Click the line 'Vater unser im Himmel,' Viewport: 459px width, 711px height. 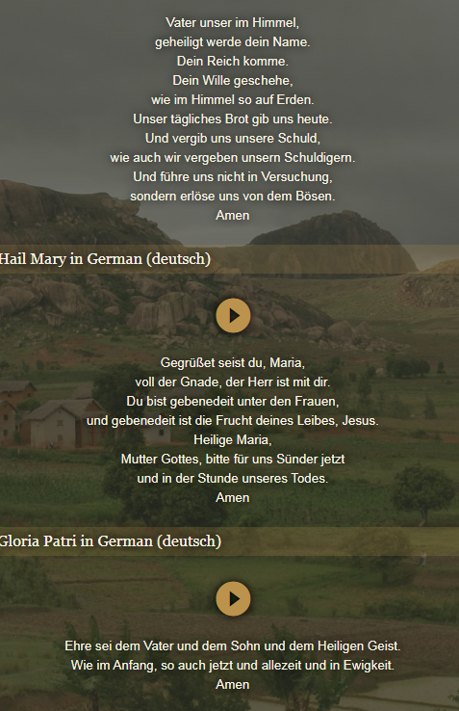[233, 22]
